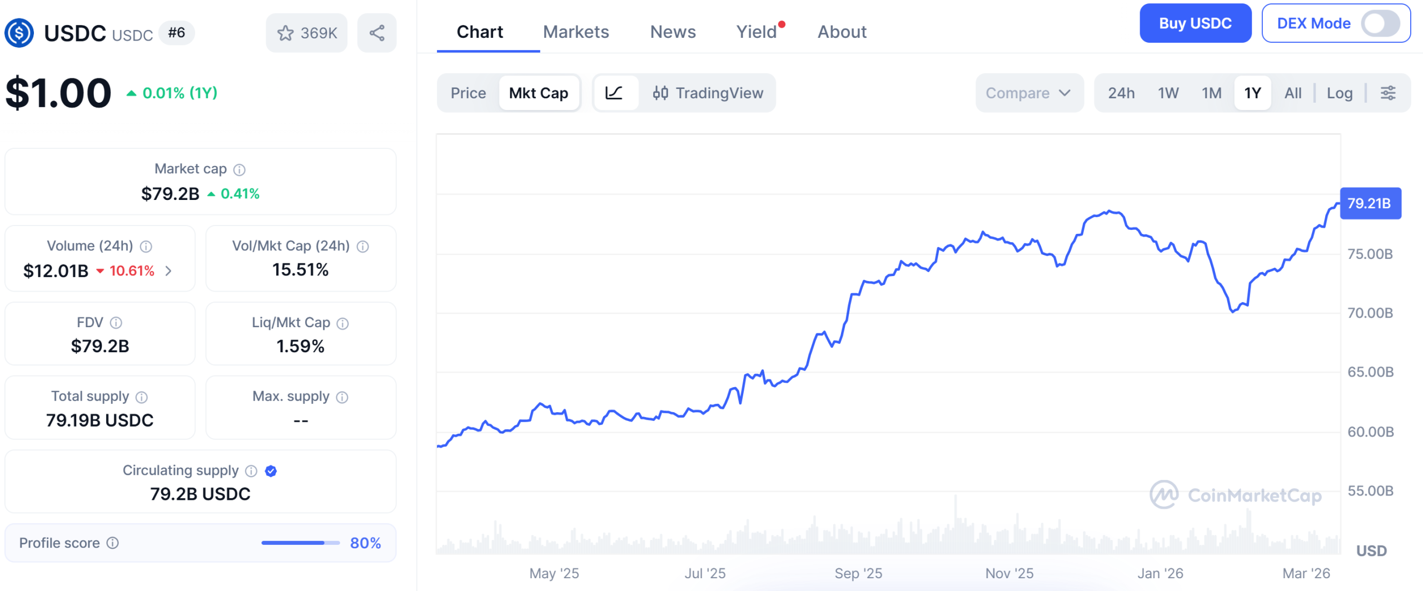Expand Volume (24h) details with chevron arrow
The image size is (1423, 591).
coord(170,271)
